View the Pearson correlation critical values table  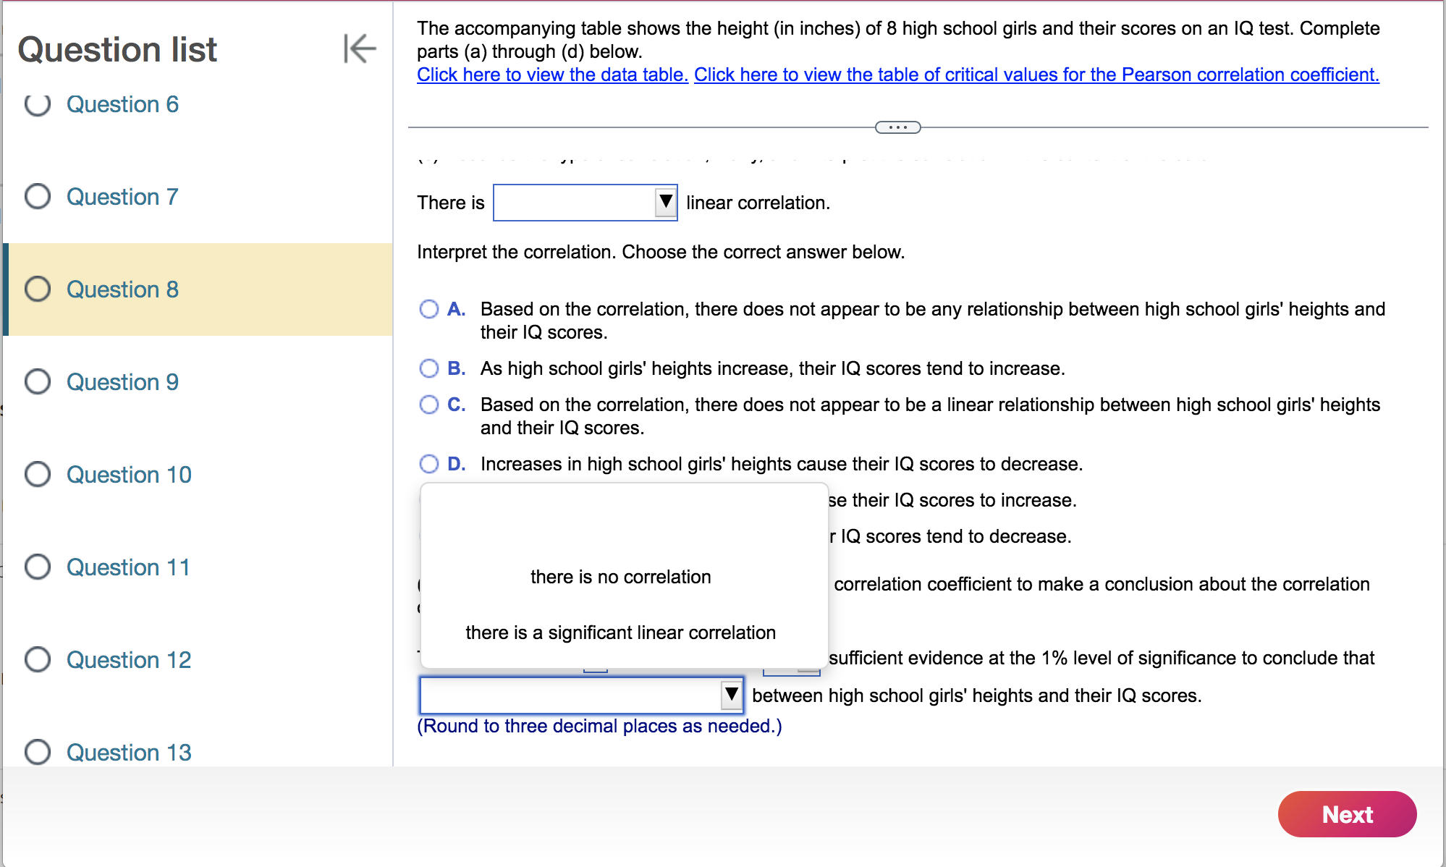tap(1035, 75)
